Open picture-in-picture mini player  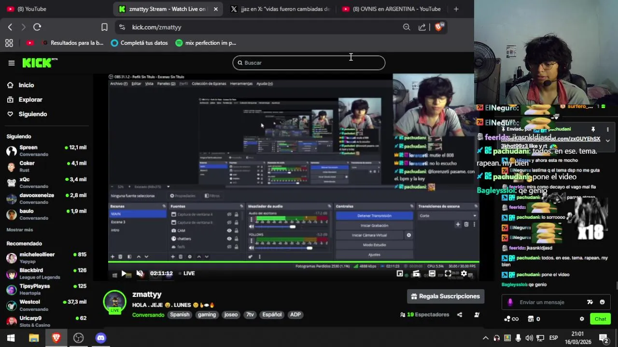(400, 273)
